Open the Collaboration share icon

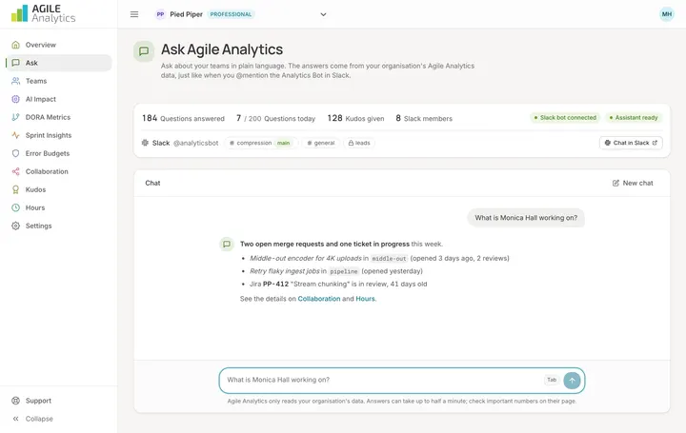(x=16, y=171)
